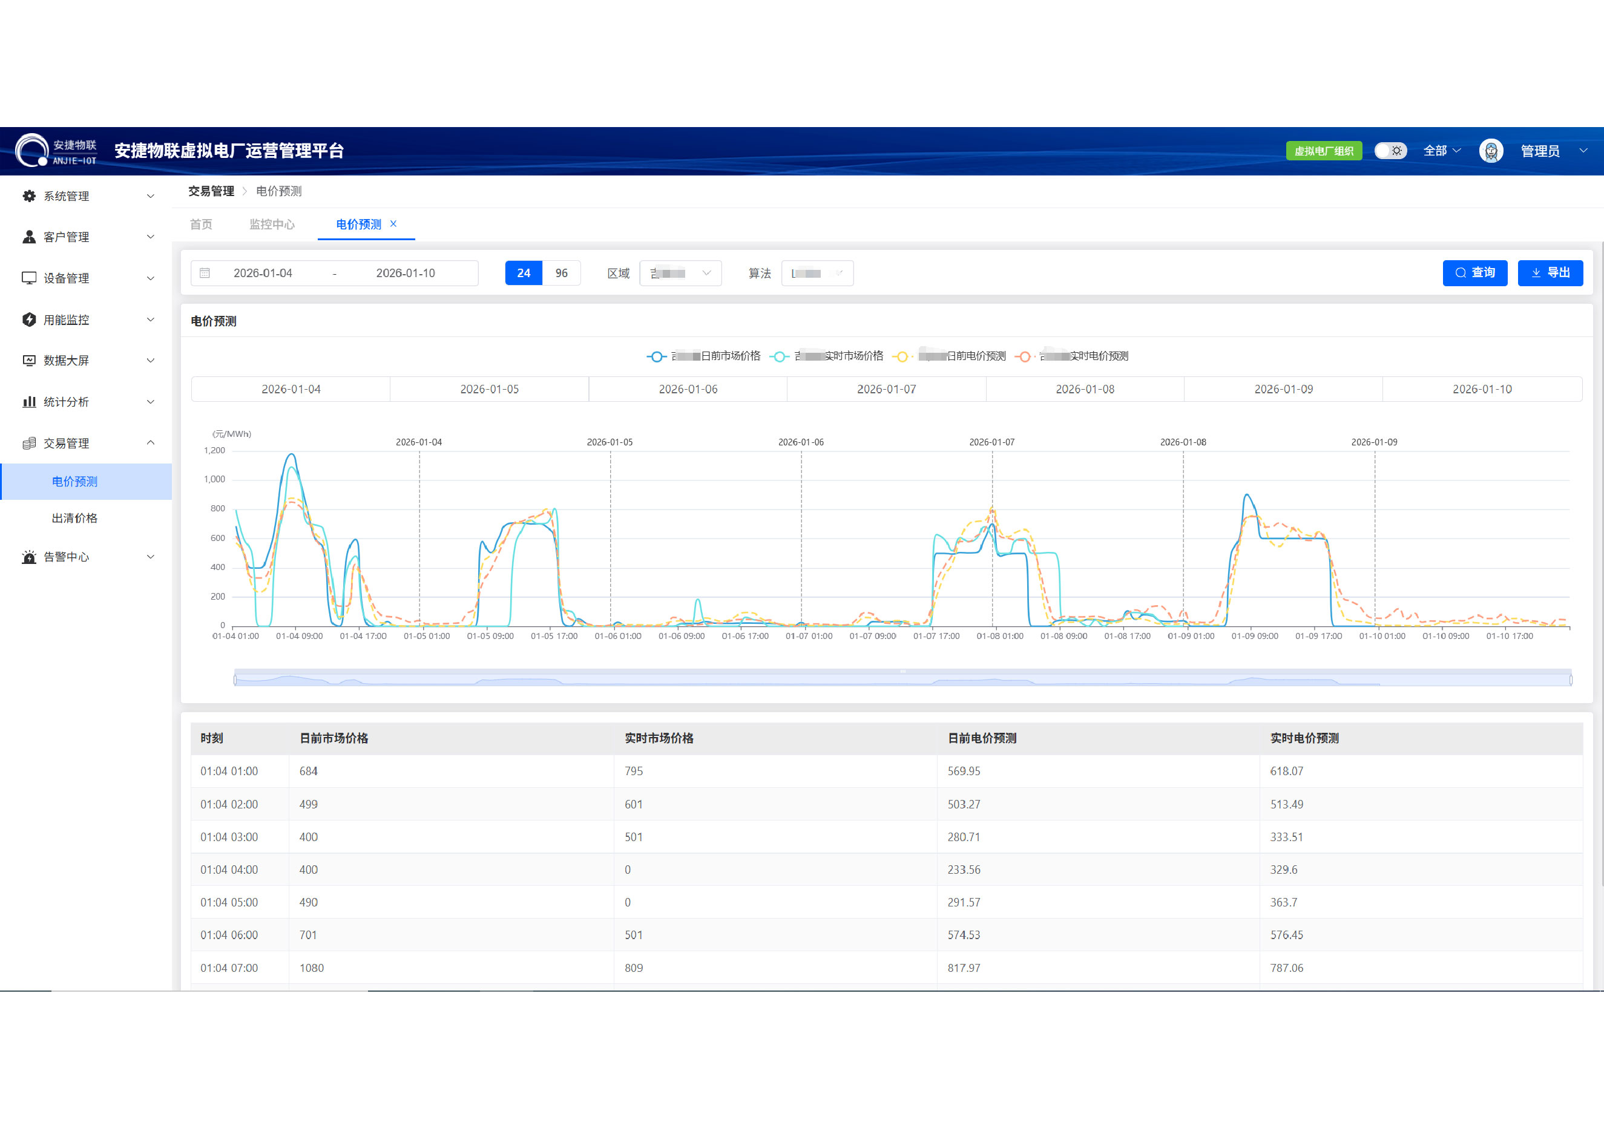
Task: Select the 96-point granularity option
Action: coord(561,273)
